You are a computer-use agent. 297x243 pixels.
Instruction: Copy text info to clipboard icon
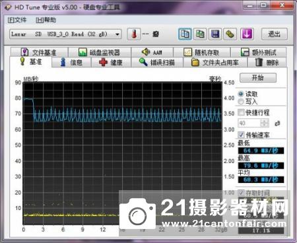click(x=185, y=34)
